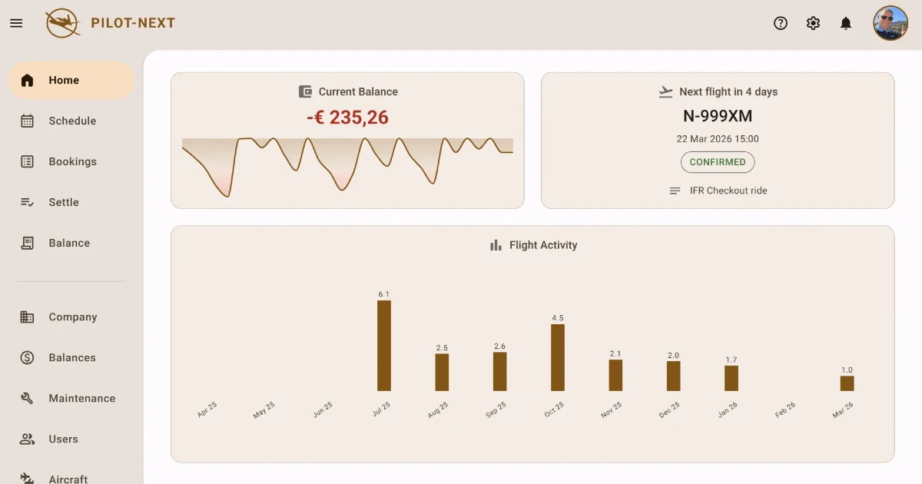Open the Settle section
Viewport: 922px width, 484px height.
[64, 202]
